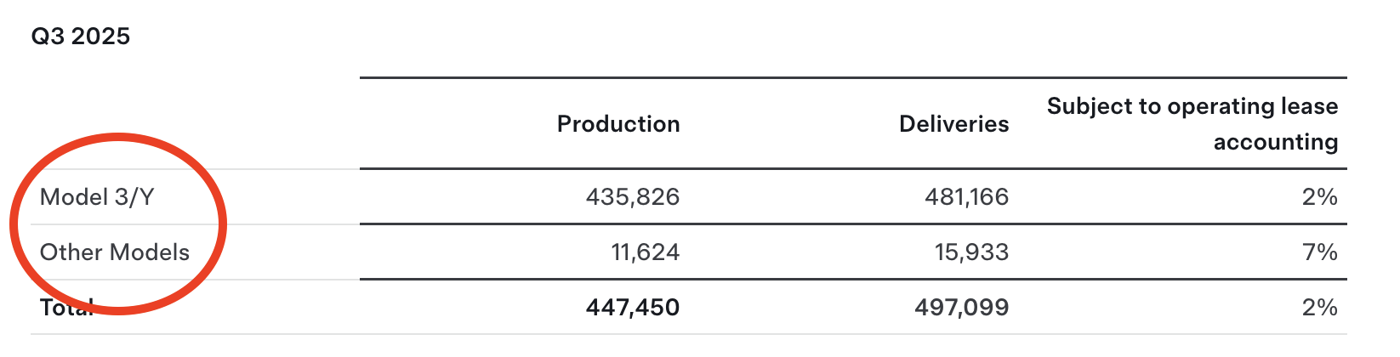Click Model 3/Y deliveries value 481,166

[966, 197]
